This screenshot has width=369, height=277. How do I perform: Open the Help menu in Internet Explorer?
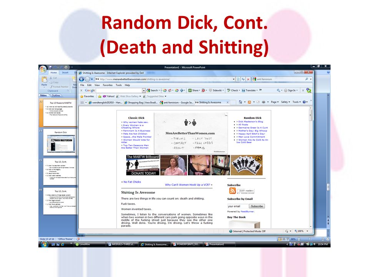click(x=127, y=85)
